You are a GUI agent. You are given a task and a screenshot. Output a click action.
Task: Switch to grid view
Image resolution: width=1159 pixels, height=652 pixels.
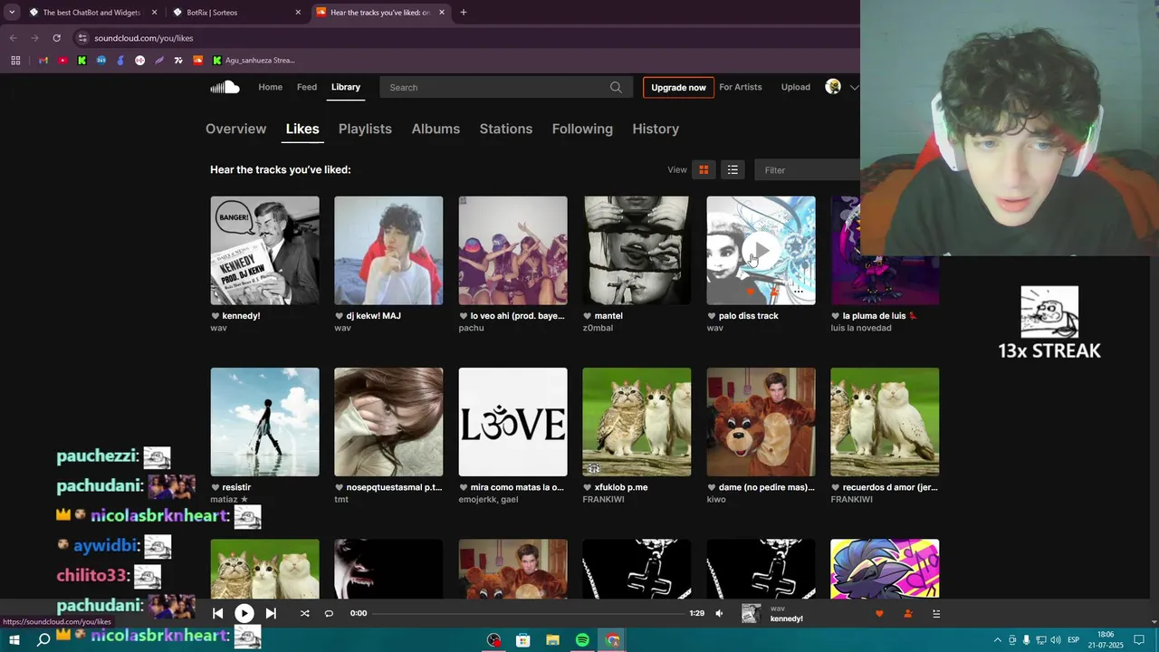pyautogui.click(x=704, y=170)
